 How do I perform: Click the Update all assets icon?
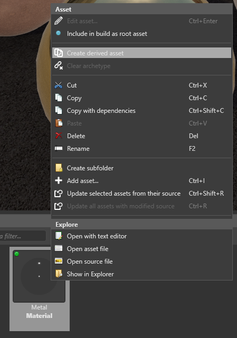[59, 206]
